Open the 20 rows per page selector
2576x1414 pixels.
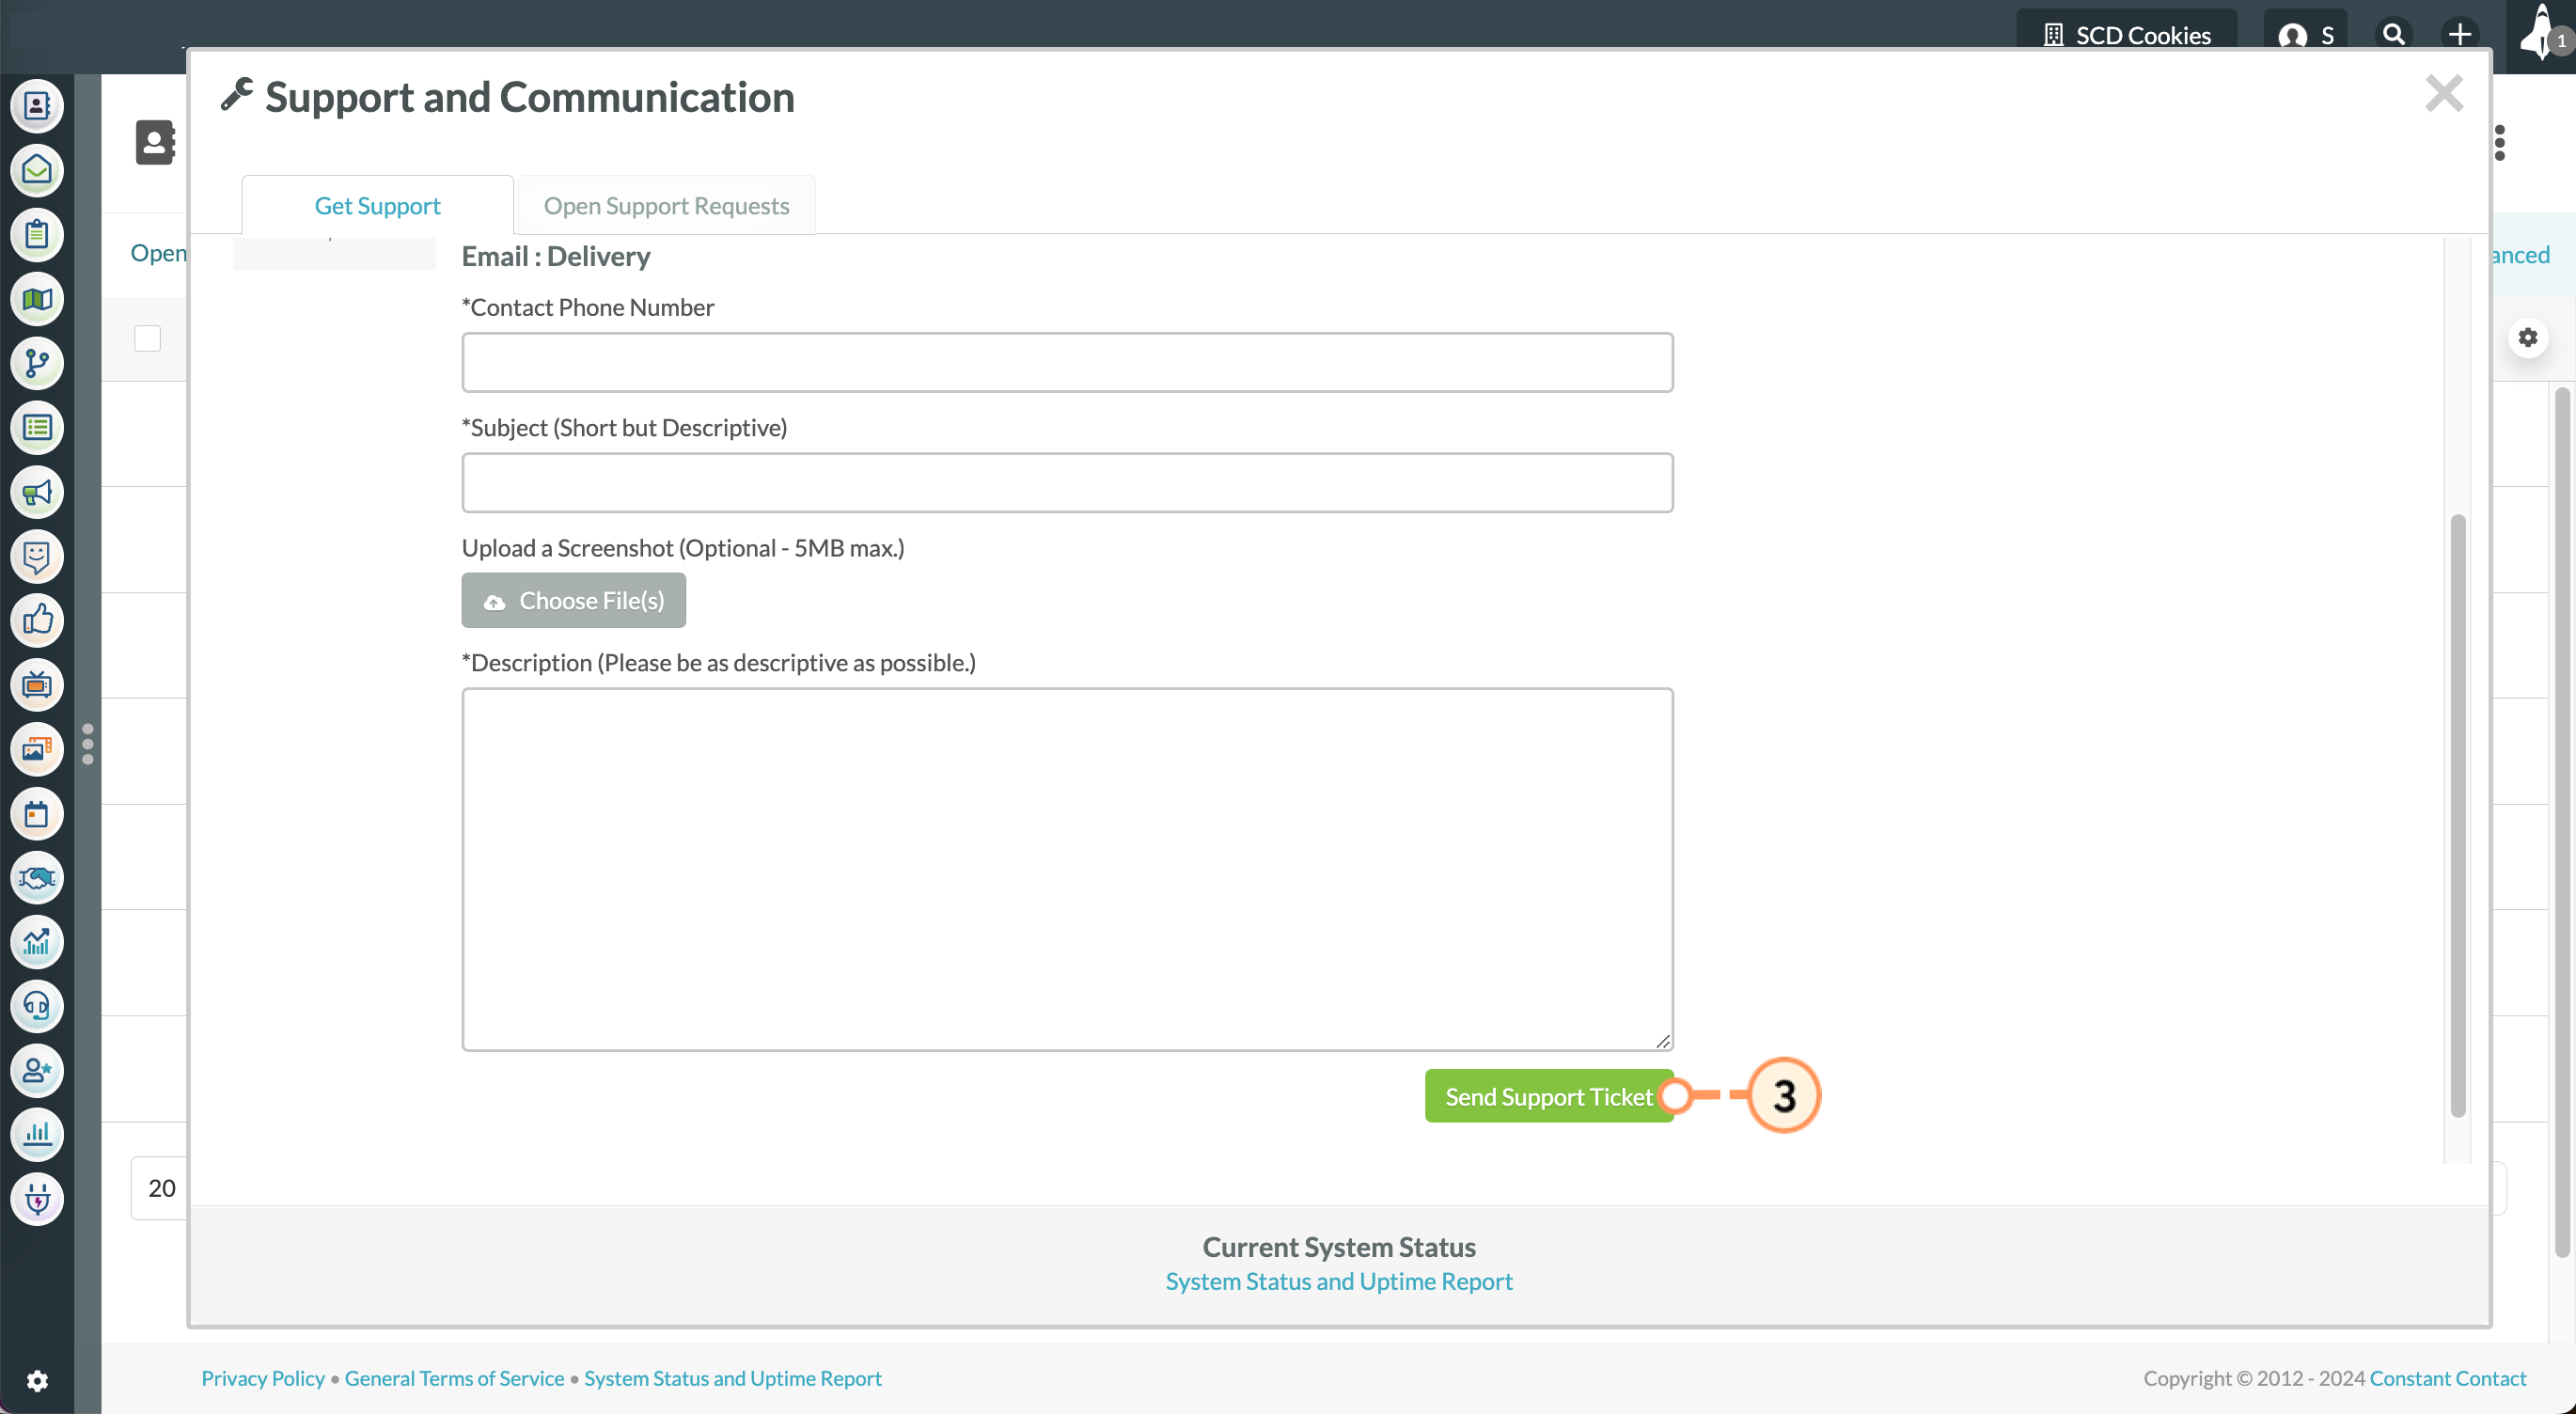(161, 1188)
